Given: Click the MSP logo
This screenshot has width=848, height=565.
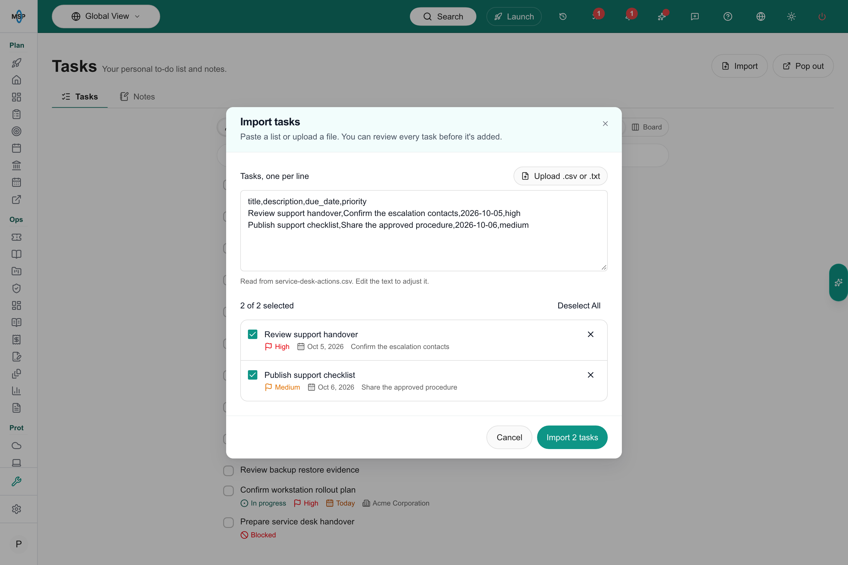Looking at the screenshot, I should 19,16.
